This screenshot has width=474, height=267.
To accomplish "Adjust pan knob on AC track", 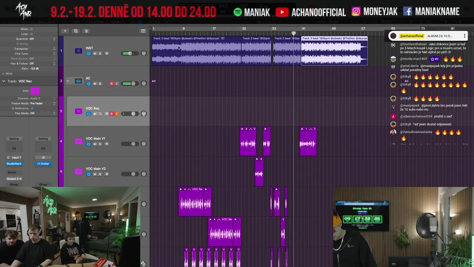I will click(x=144, y=83).
